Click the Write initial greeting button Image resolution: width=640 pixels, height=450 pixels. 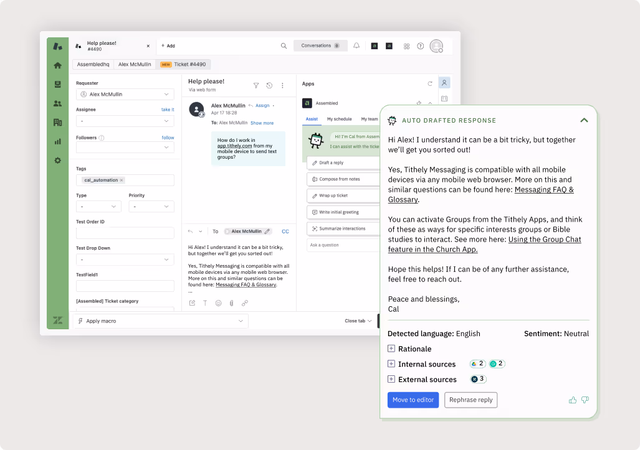point(343,212)
